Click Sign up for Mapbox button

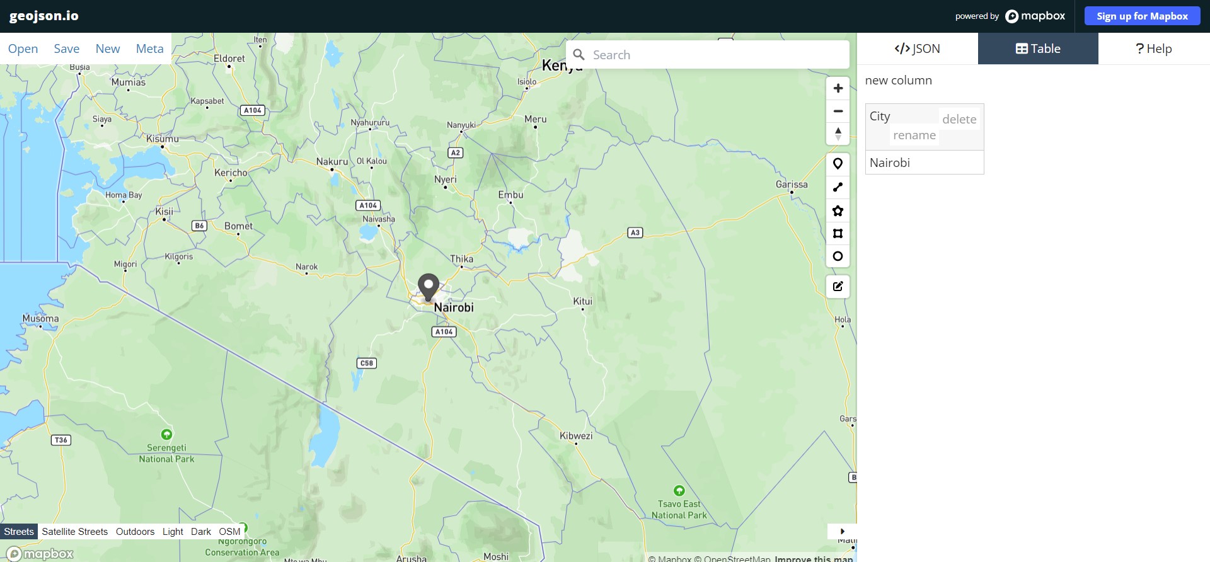coord(1142,16)
